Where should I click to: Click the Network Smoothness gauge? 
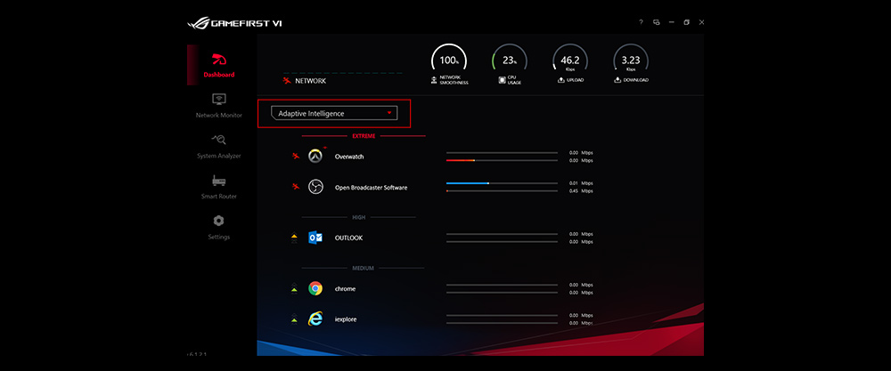pyautogui.click(x=448, y=61)
